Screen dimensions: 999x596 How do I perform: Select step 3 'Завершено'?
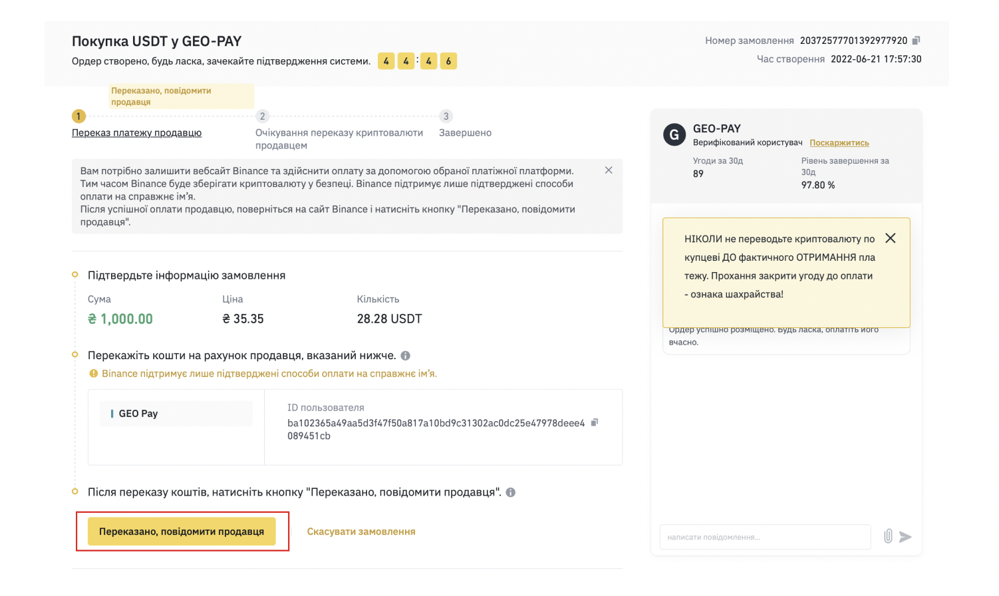[x=465, y=133]
